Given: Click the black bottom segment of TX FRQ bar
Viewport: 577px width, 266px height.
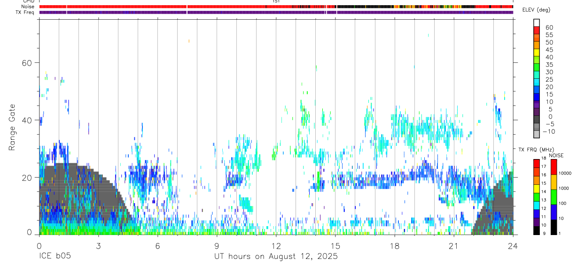Looking at the screenshot, I should [x=537, y=230].
